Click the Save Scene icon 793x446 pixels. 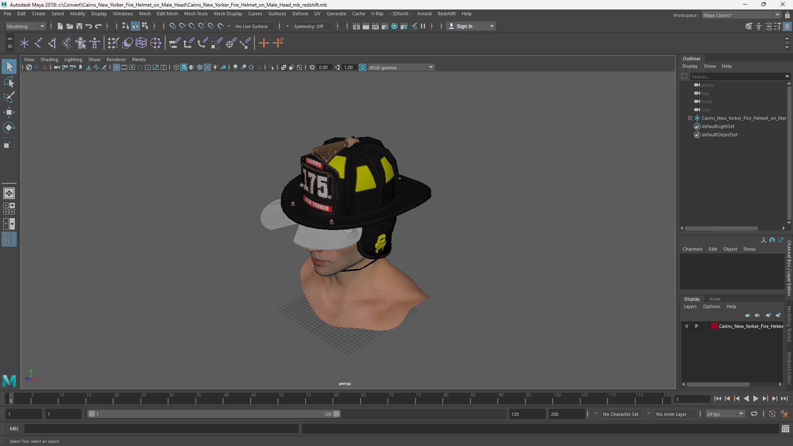79,26
